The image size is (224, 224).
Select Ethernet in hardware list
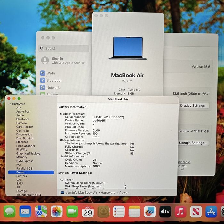(22, 142)
